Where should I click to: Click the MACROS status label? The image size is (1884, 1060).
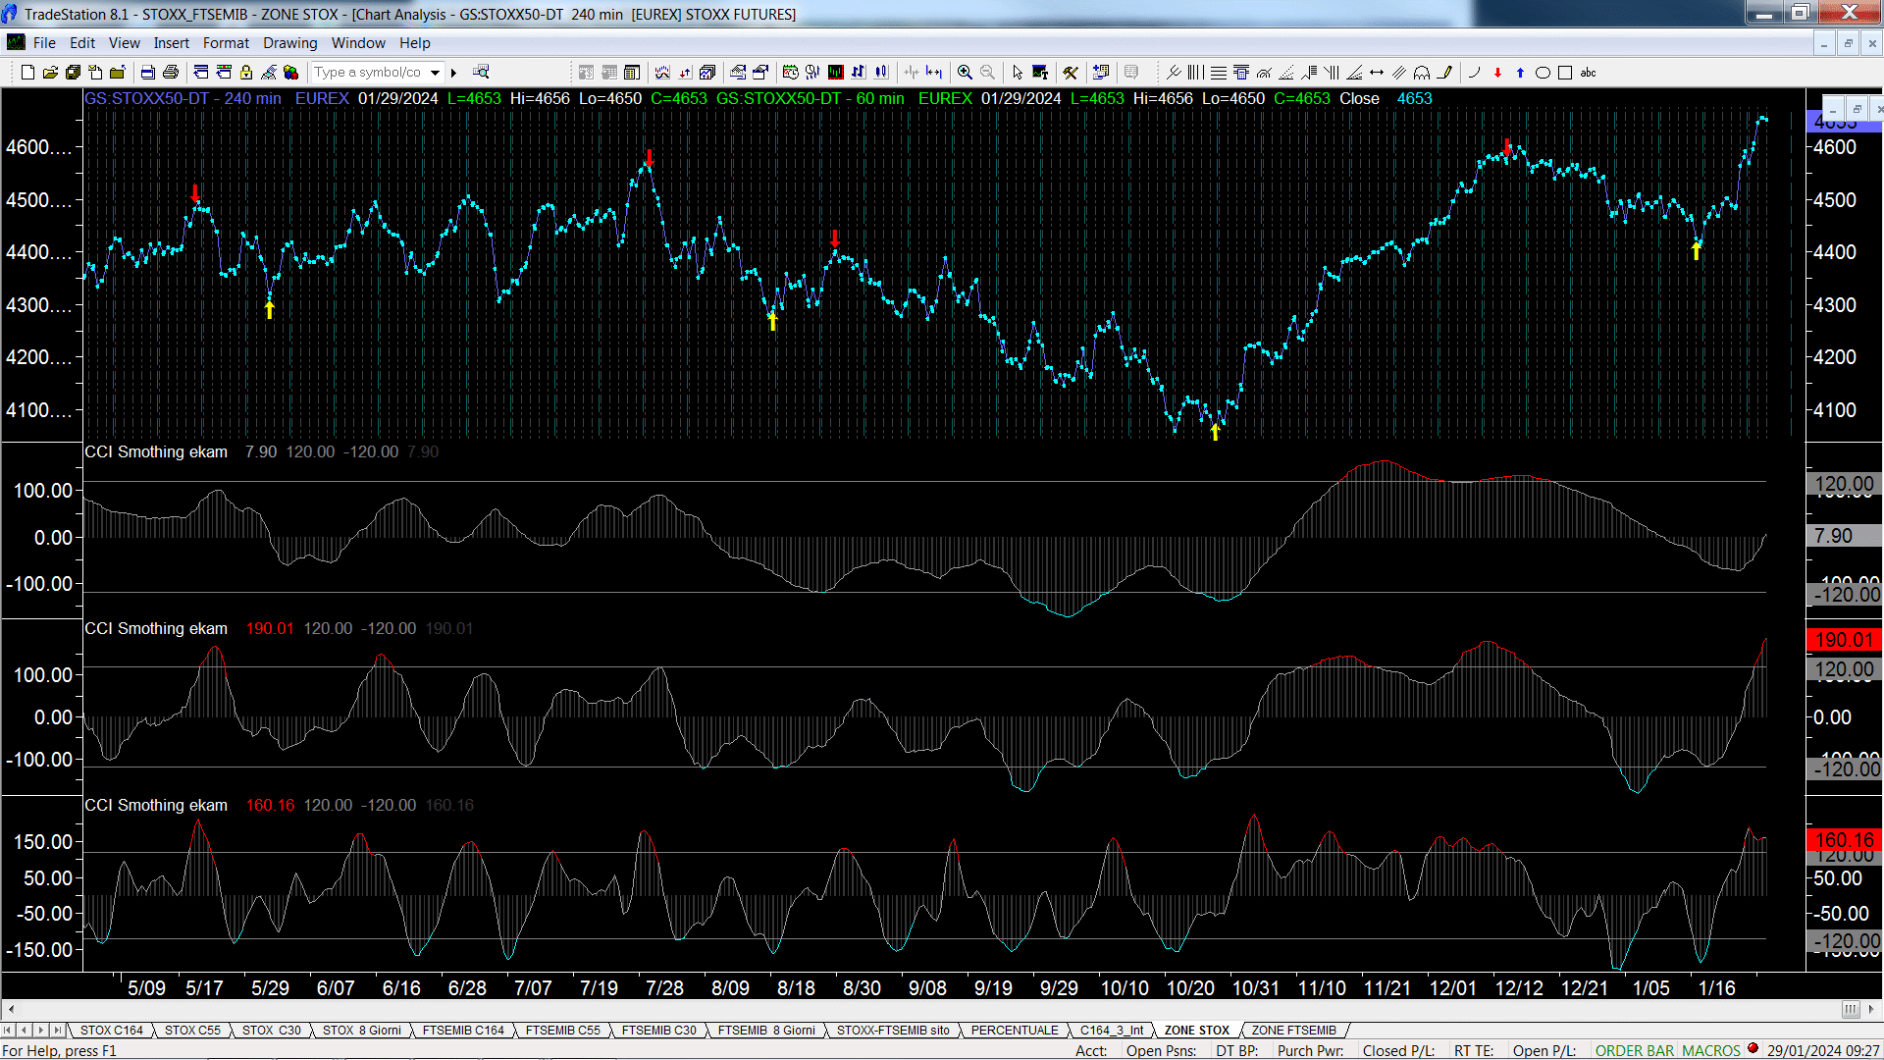point(1710,1051)
